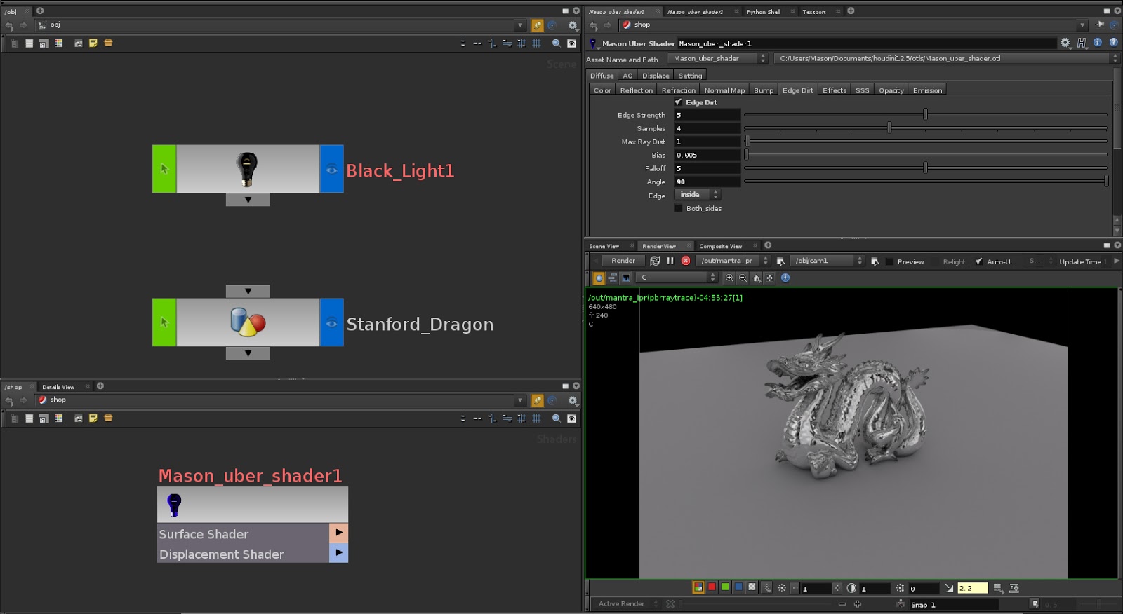Viewport: 1123px width, 614px height.
Task: Open the image plane dropdown showing C
Action: tap(678, 278)
